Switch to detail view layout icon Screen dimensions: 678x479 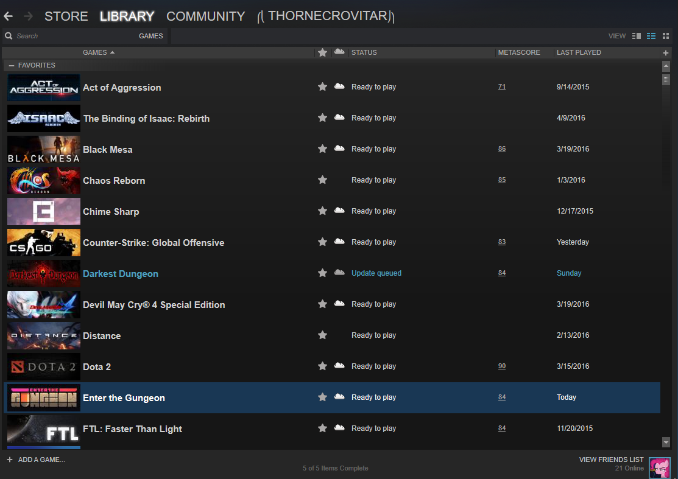click(x=636, y=36)
